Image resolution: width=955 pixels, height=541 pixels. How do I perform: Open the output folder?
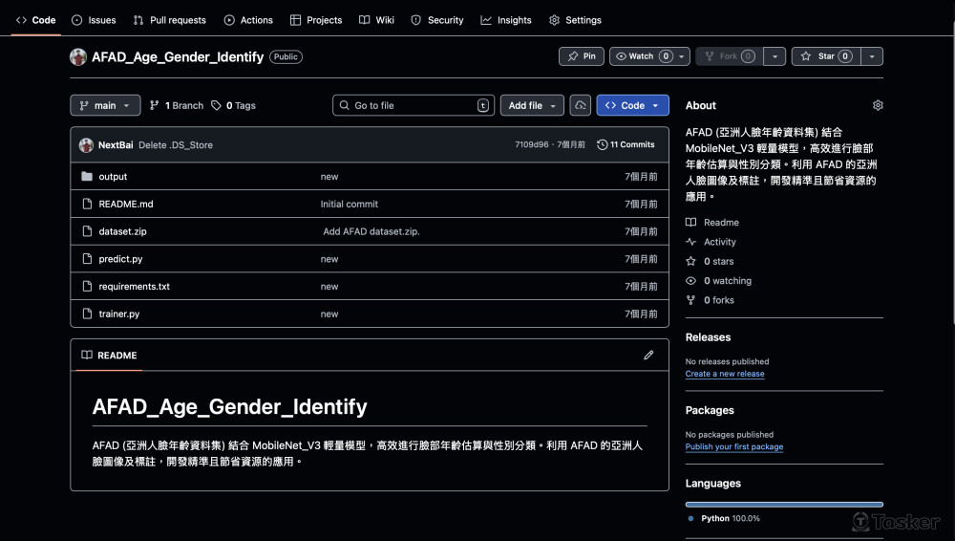click(x=113, y=176)
